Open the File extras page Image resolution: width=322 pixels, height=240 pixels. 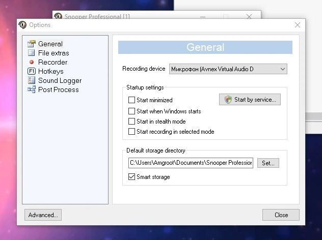click(x=53, y=53)
